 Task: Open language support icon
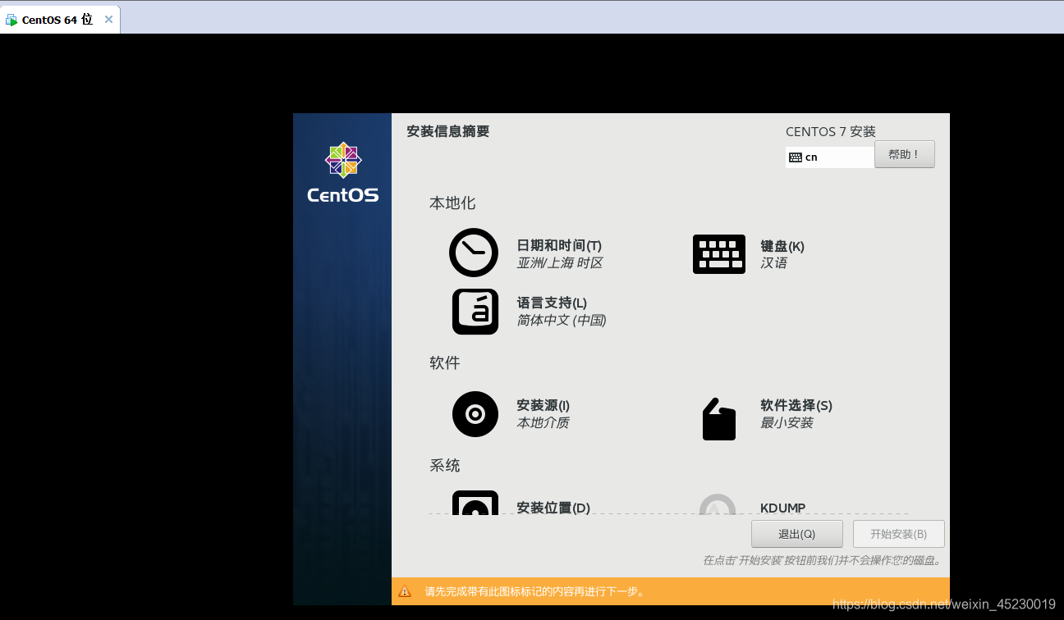click(x=475, y=312)
